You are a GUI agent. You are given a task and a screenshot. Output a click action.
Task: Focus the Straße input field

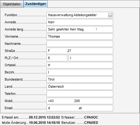(x=80, y=51)
